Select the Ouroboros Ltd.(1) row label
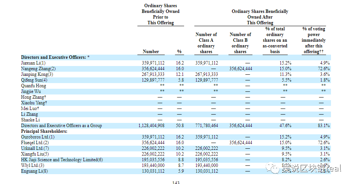The height and width of the screenshot is (184, 353). coord(38,137)
